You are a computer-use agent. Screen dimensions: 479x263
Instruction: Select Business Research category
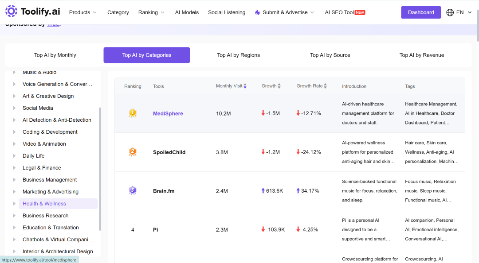tap(46, 216)
